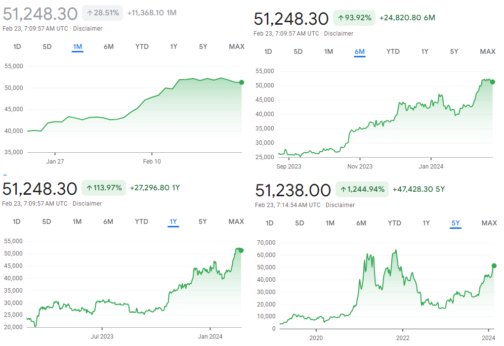Select the 6M range on the bottom-right chart

point(361,223)
